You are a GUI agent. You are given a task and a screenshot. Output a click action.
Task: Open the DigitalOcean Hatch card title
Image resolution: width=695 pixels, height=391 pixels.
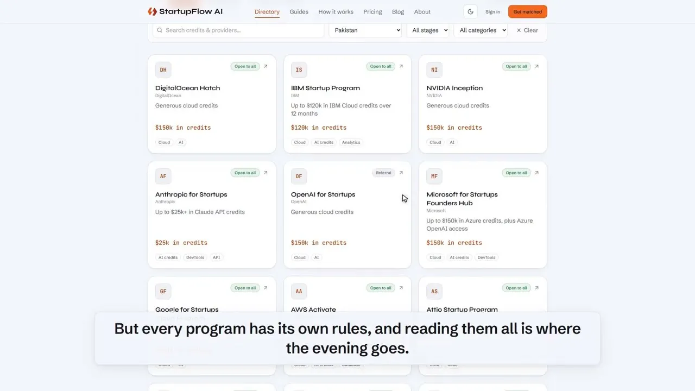point(188,88)
